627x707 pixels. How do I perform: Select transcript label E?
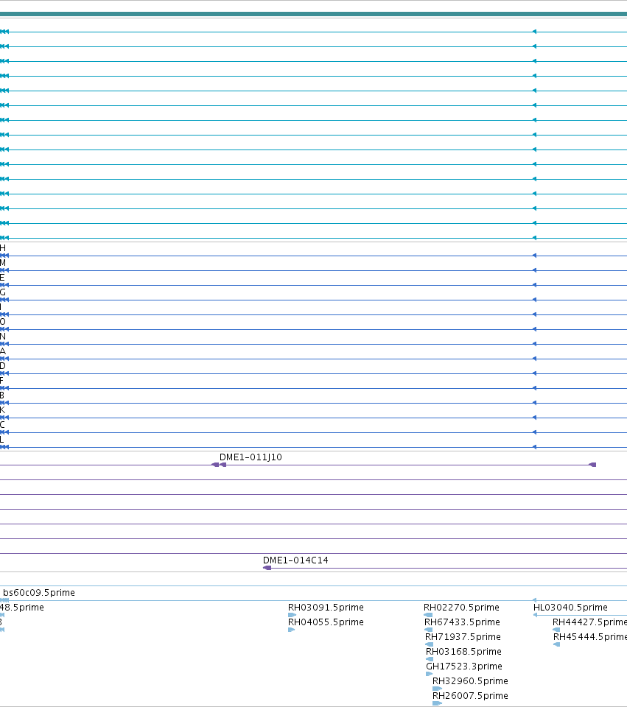[x=2, y=278]
